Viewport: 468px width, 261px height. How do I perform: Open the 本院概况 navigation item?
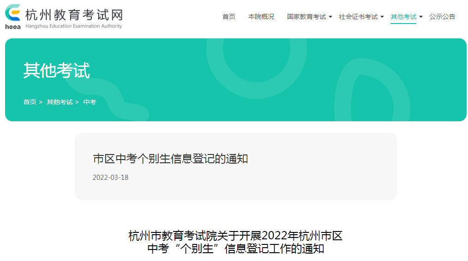[261, 17]
